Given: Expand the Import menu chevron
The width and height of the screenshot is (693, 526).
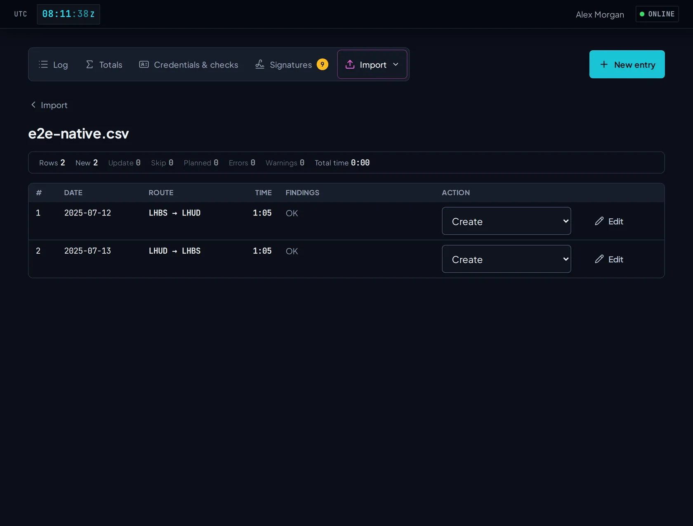Looking at the screenshot, I should tap(396, 64).
